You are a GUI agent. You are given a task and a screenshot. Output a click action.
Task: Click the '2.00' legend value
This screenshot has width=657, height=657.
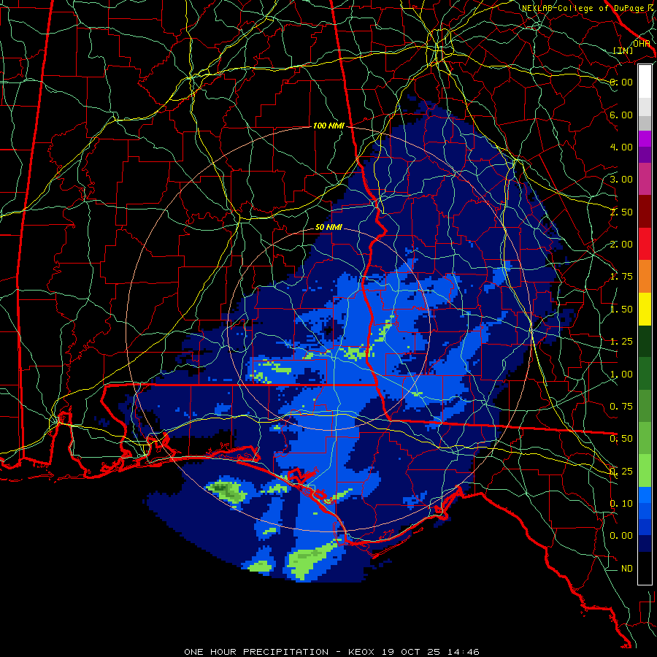(621, 245)
